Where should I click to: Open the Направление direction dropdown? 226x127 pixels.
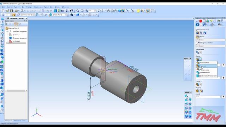pyautogui.click(x=201, y=53)
